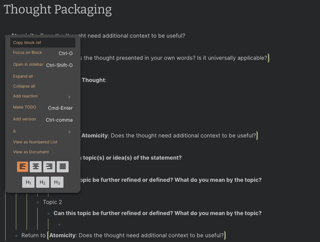Apply H2 heading to block
The image size is (320, 242).
click(x=42, y=182)
